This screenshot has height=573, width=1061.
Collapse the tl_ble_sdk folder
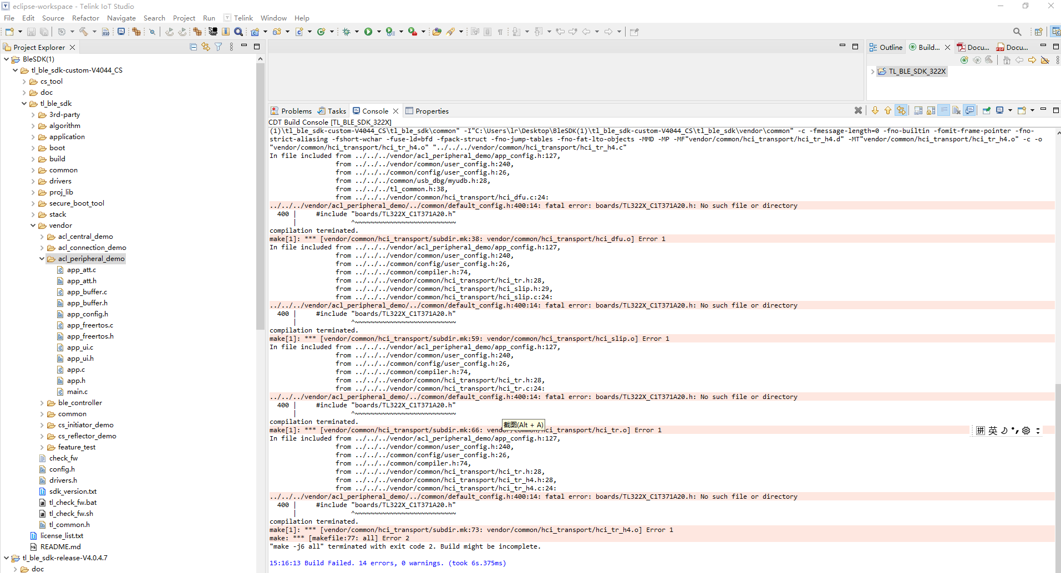pyautogui.click(x=24, y=104)
